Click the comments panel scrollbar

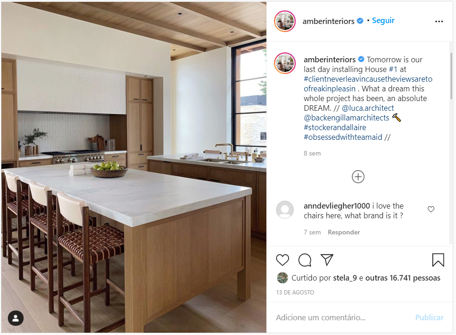pos(451,76)
